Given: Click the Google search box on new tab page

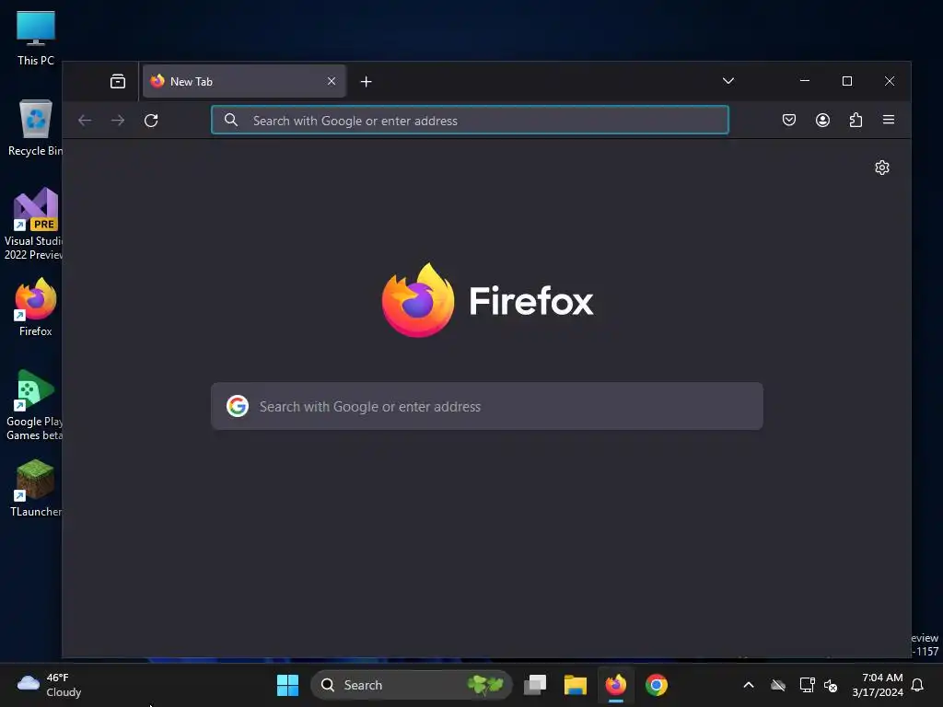Looking at the screenshot, I should coord(486,406).
